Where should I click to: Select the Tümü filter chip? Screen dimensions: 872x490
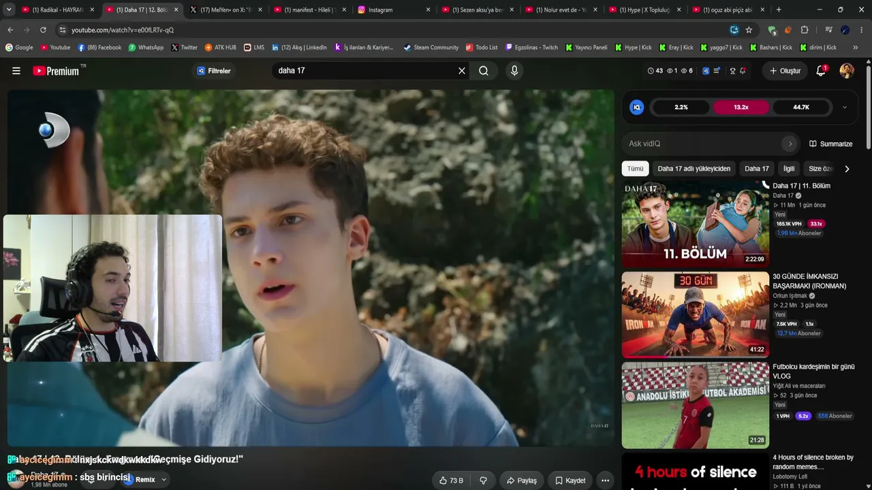click(x=635, y=169)
